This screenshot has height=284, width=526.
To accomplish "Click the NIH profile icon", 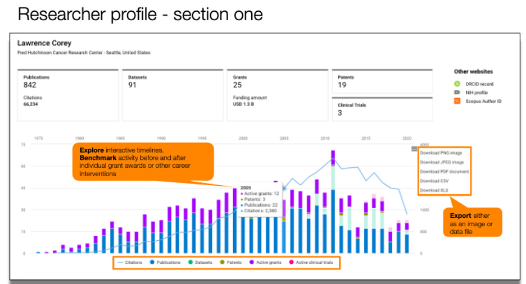I will point(457,92).
